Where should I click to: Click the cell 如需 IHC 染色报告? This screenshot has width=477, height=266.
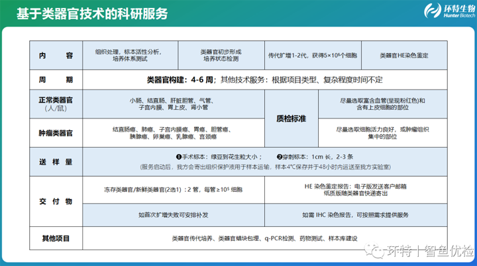pyautogui.click(x=356, y=215)
